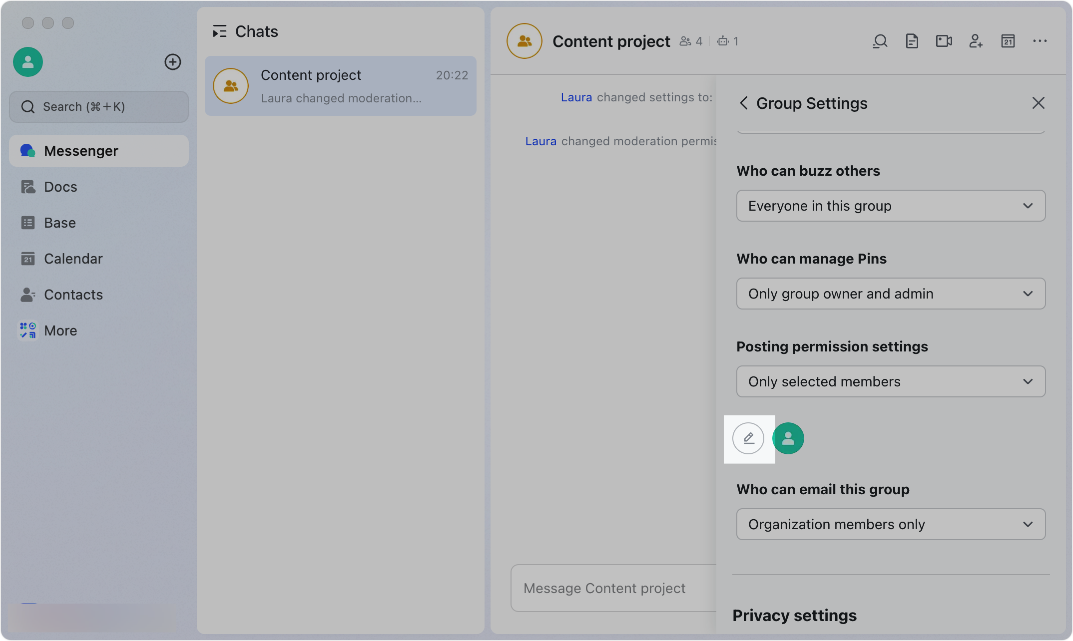Click the Content project group avatar in header
The width and height of the screenshot is (1073, 641).
pos(525,41)
